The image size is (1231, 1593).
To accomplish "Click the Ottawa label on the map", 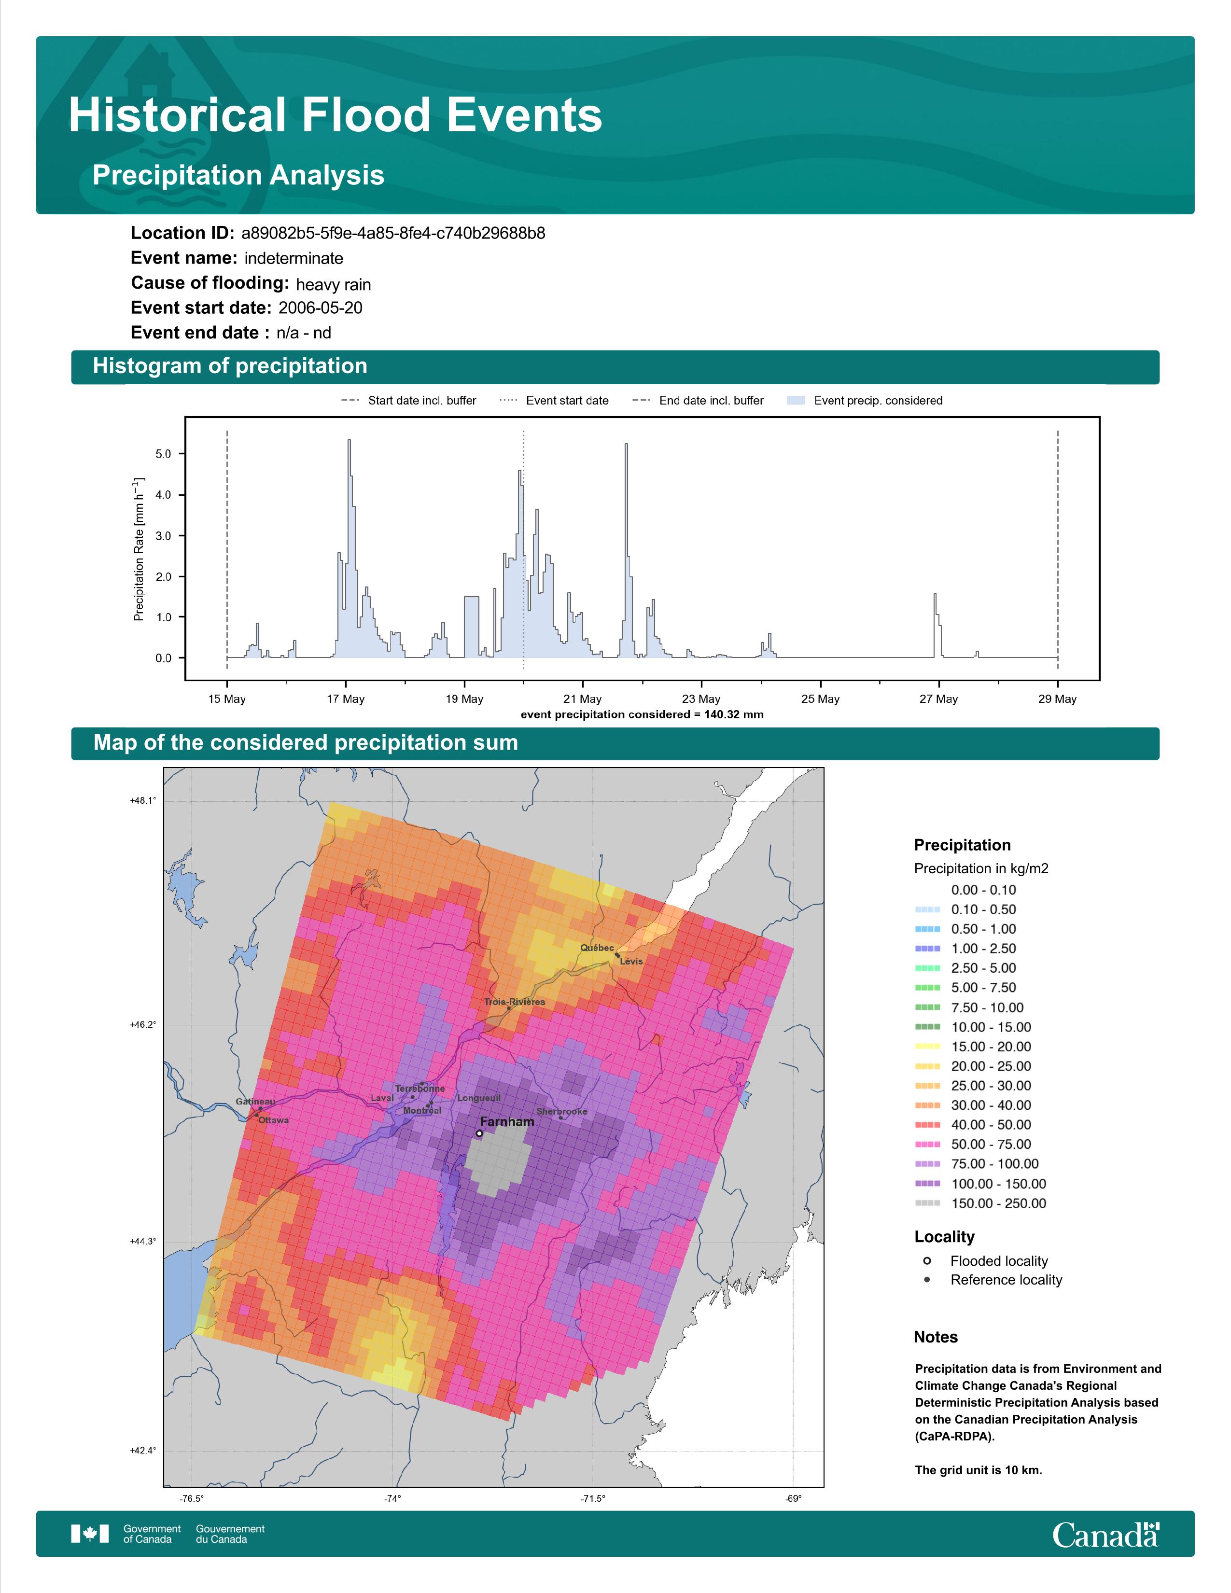I will [x=273, y=1120].
